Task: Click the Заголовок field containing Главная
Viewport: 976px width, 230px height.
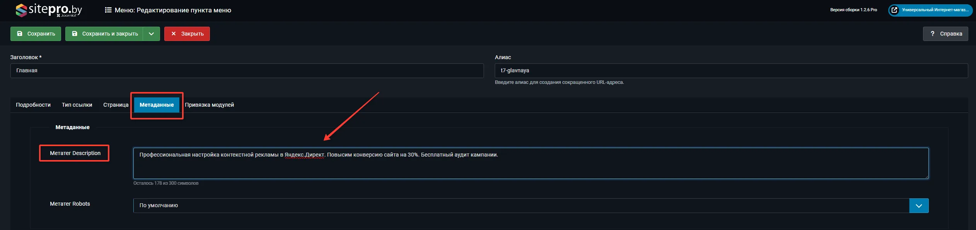Action: pos(247,71)
